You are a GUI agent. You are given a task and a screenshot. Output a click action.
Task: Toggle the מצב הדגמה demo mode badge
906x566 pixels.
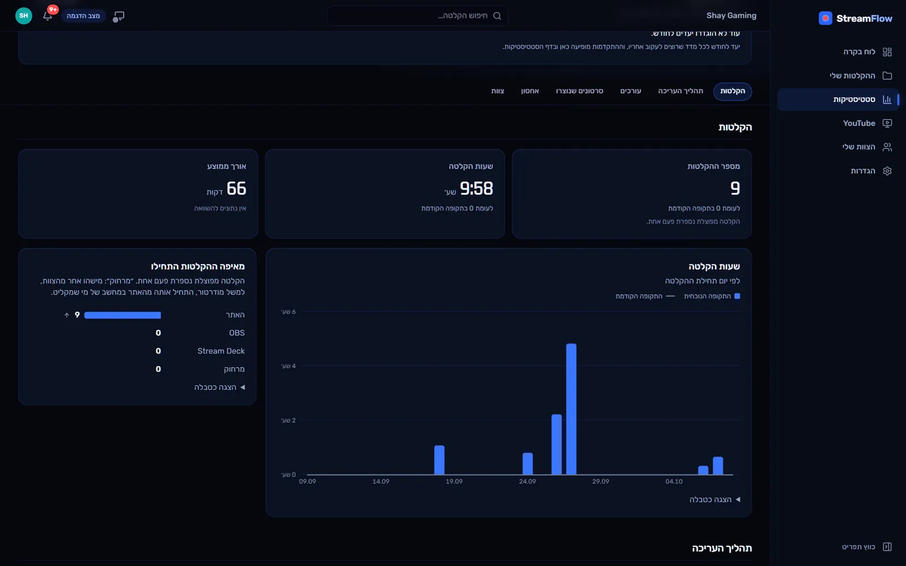pyautogui.click(x=83, y=16)
